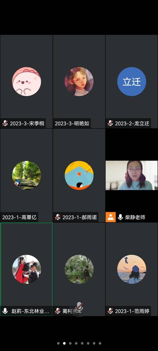Tap muted mic icon beside 2023-3-宋季桐
158x351 pixels.
(5, 124)
